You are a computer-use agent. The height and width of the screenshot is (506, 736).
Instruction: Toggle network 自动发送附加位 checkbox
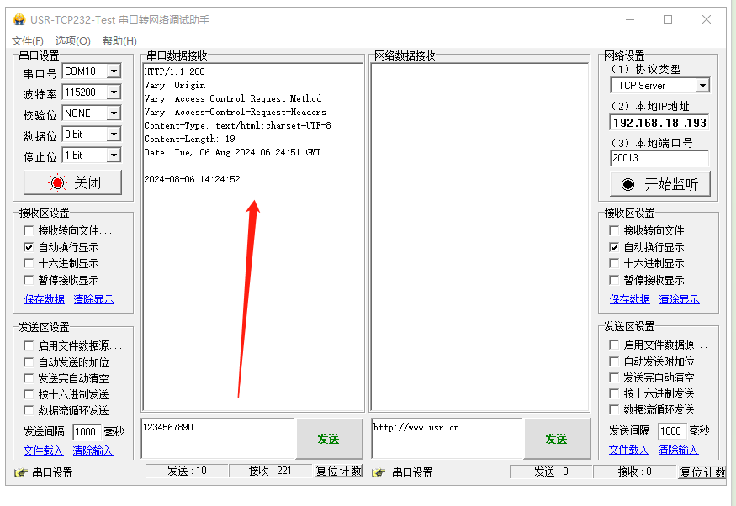point(614,361)
